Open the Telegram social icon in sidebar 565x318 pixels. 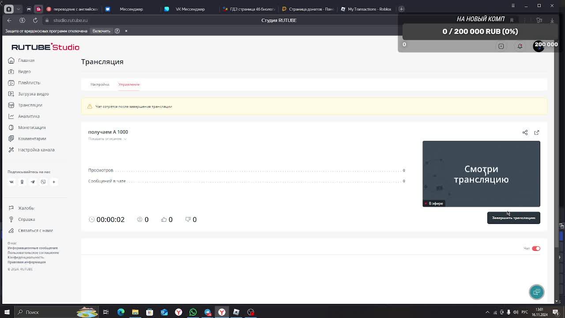pos(33,182)
